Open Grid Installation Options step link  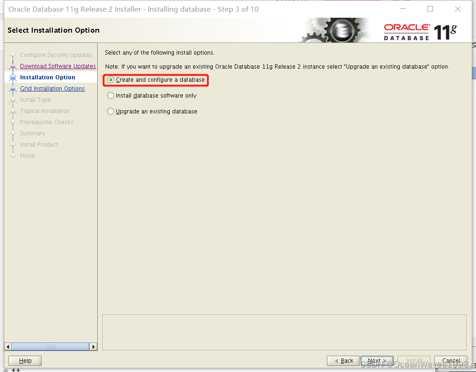52,89
